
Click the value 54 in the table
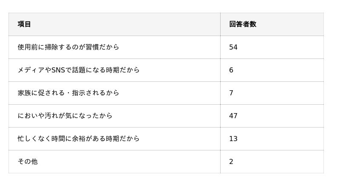click(233, 47)
